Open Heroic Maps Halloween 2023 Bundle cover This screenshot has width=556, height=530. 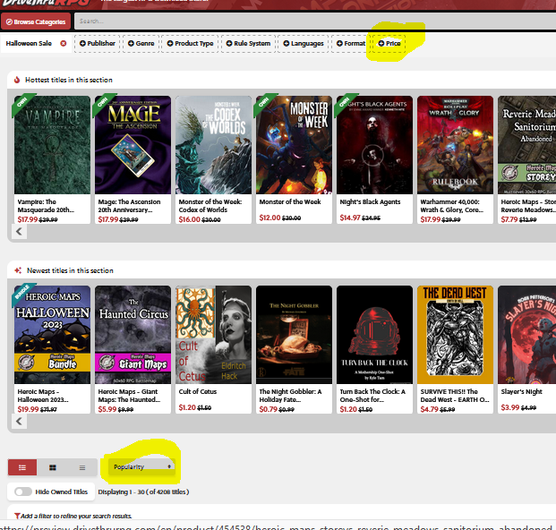[x=52, y=335]
